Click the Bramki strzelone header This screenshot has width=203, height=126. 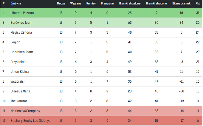click(x=130, y=4)
